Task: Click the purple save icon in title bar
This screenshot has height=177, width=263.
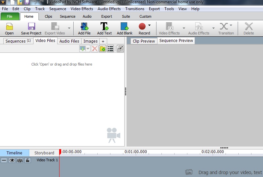Action: [27, 2]
